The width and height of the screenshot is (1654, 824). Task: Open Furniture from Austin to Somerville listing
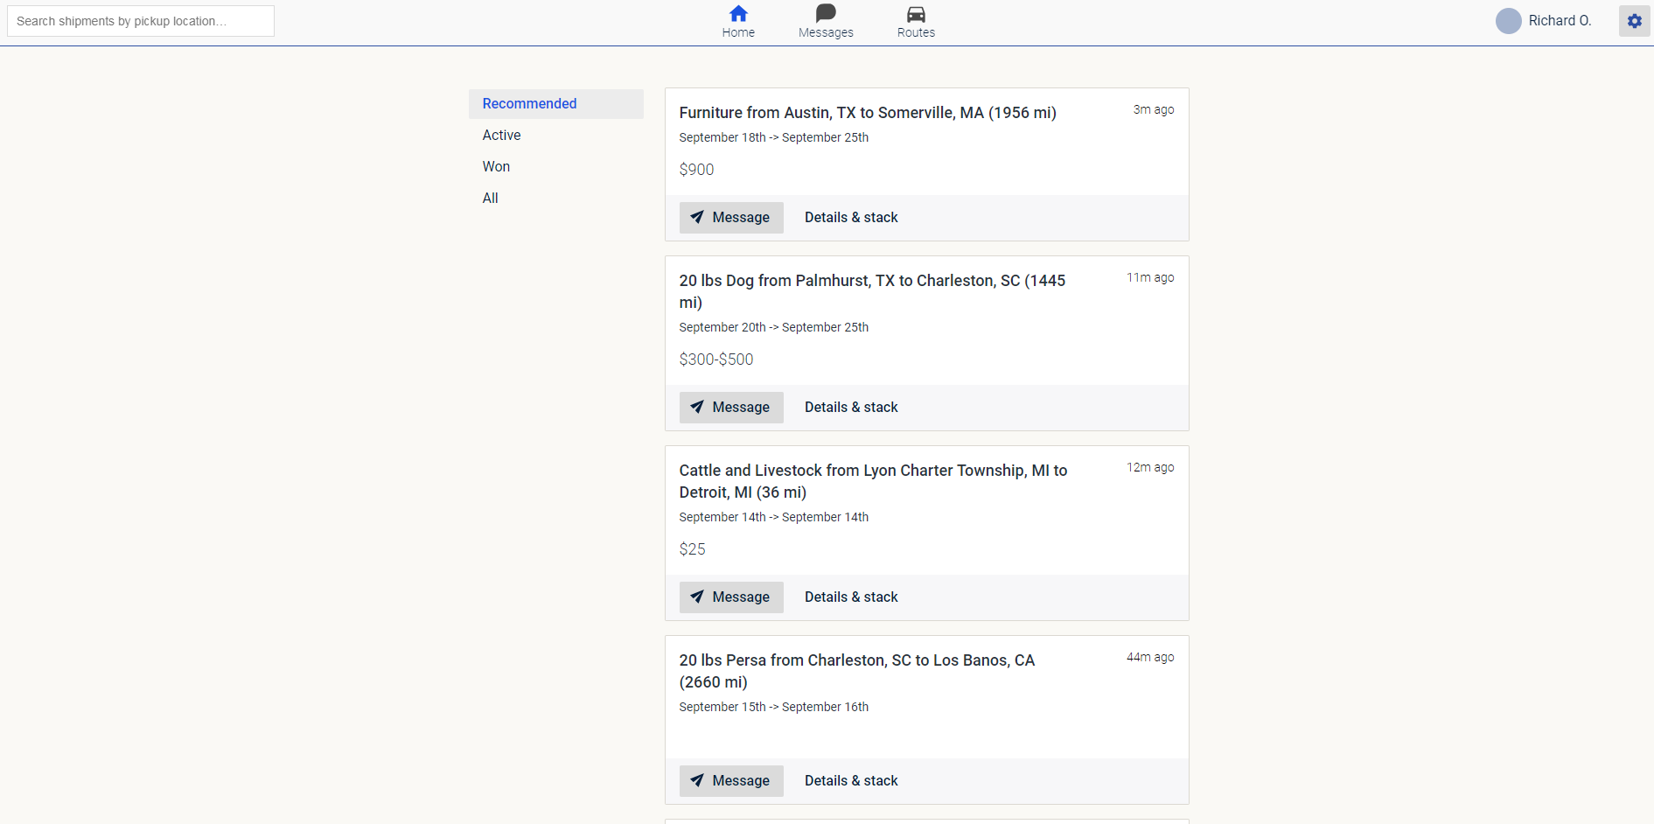click(867, 113)
